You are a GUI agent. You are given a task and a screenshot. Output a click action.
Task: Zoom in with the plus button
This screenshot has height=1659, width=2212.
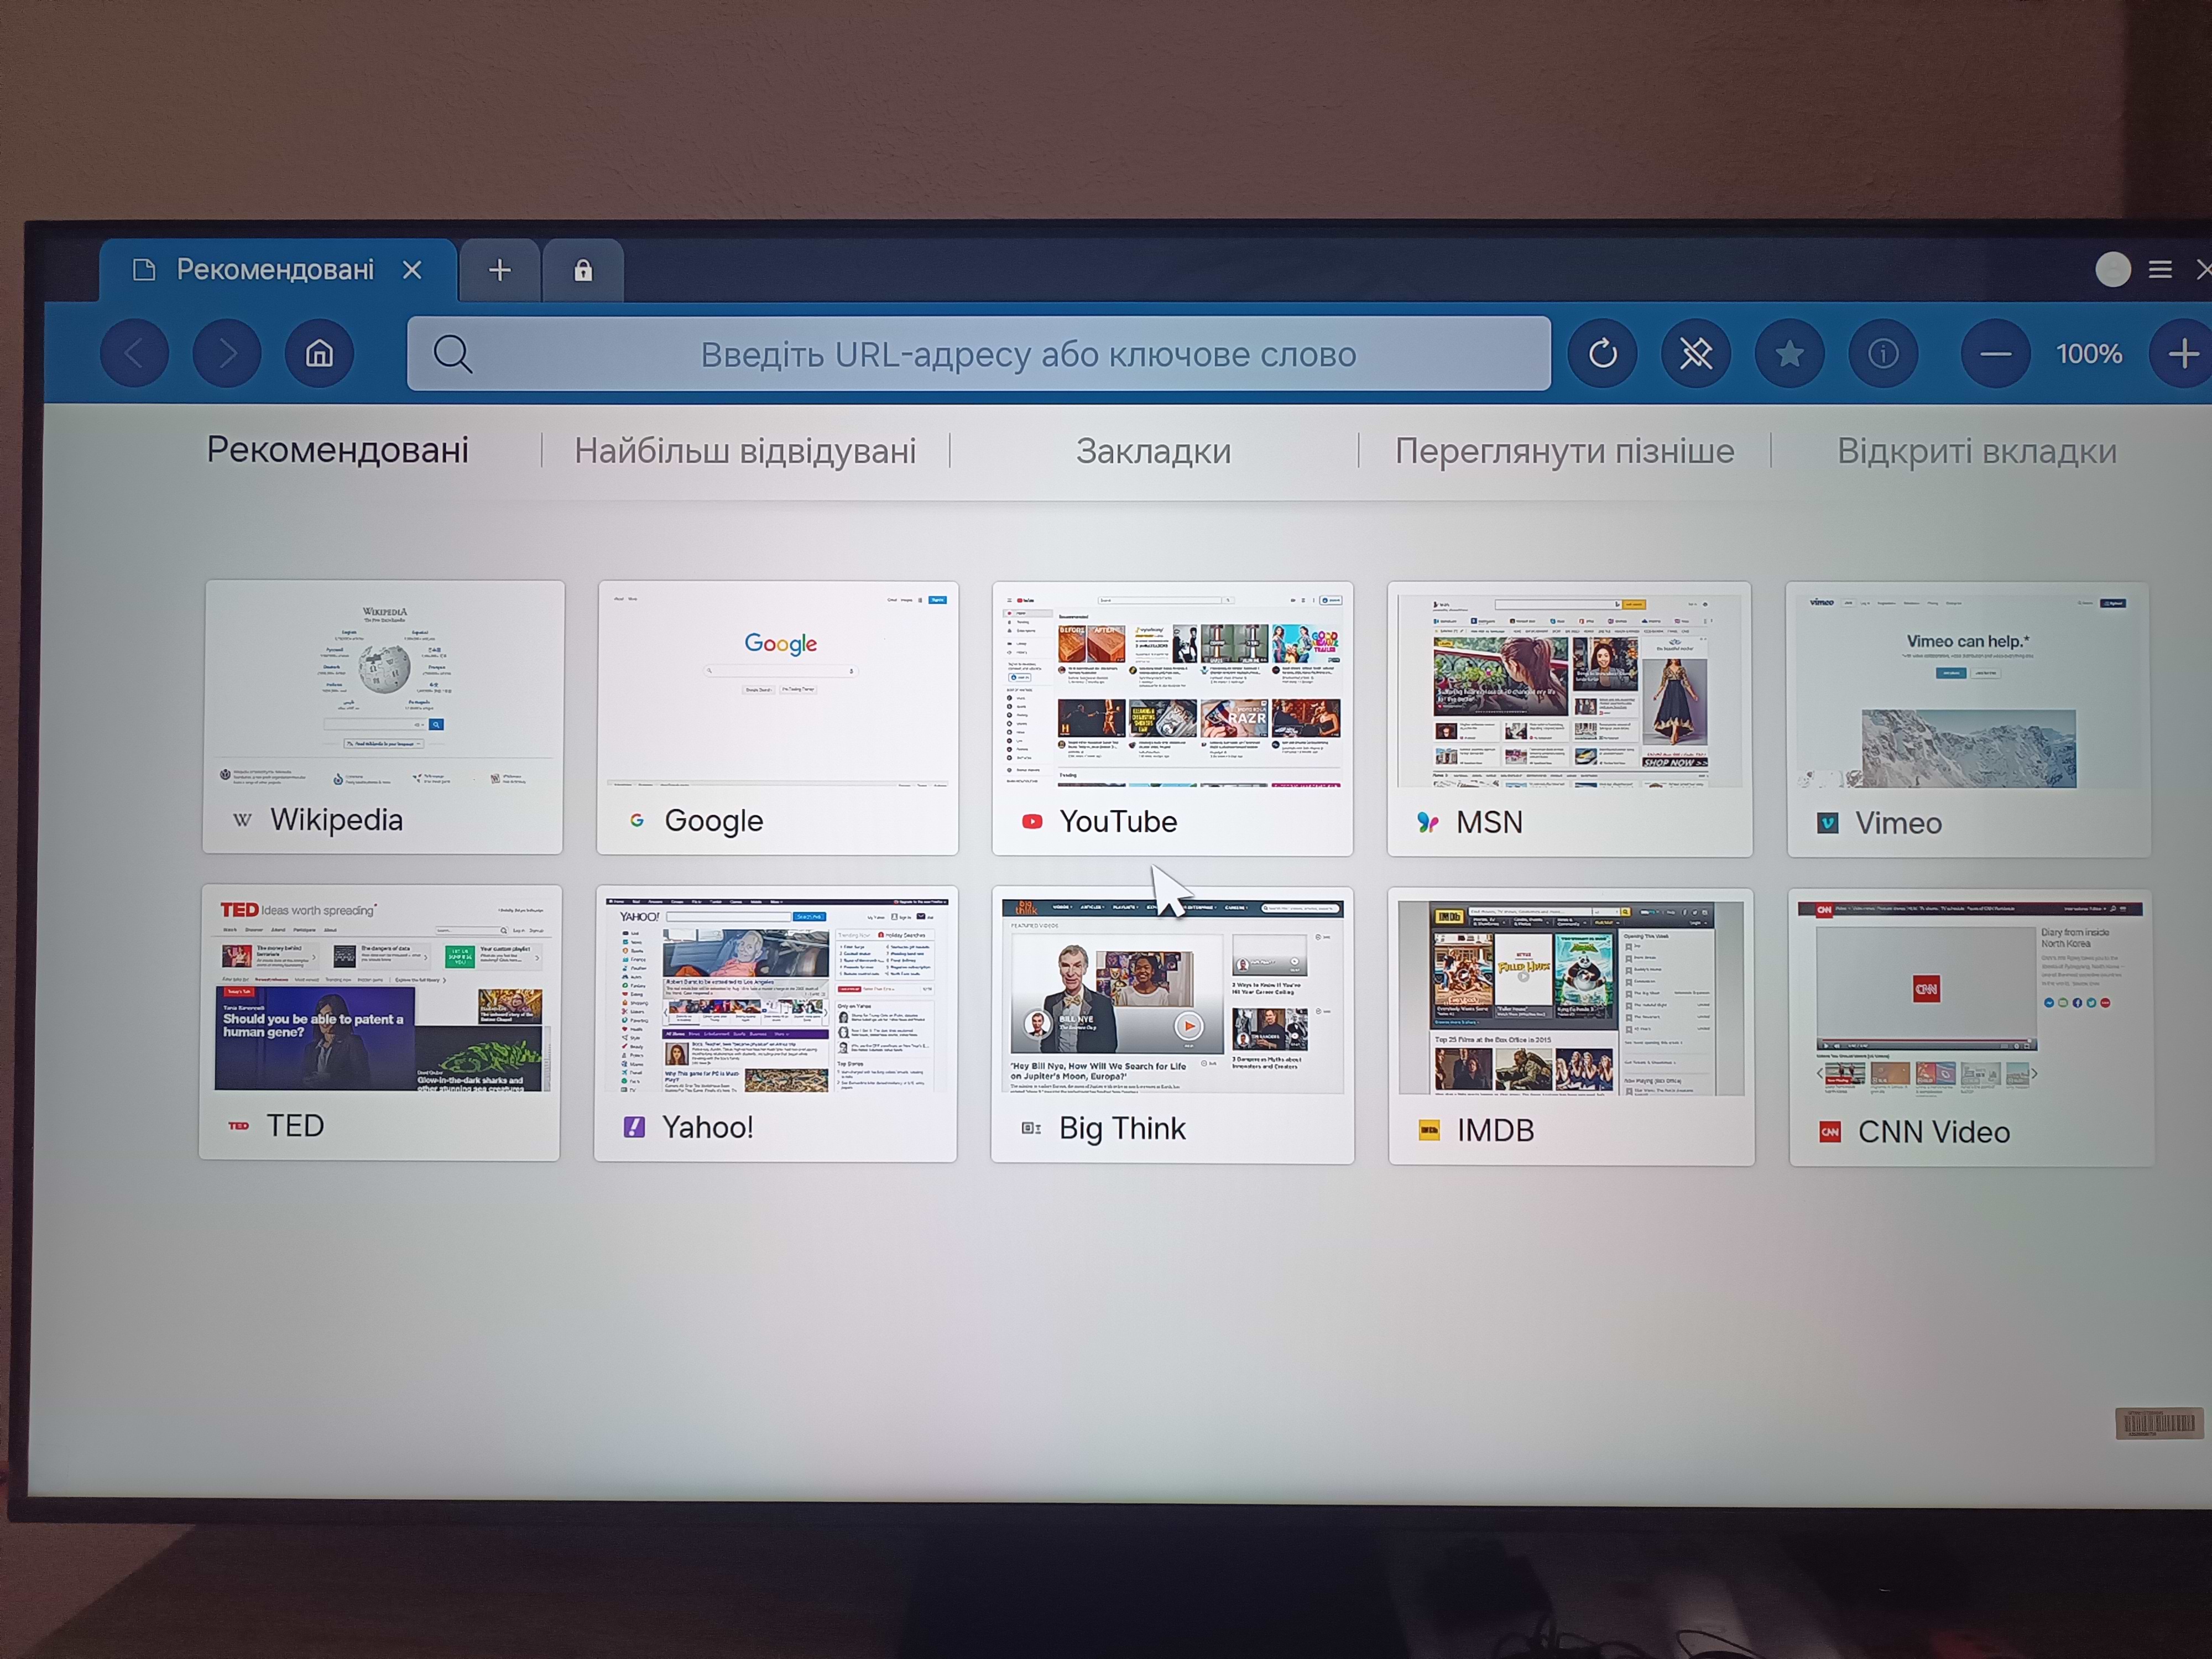(2183, 353)
